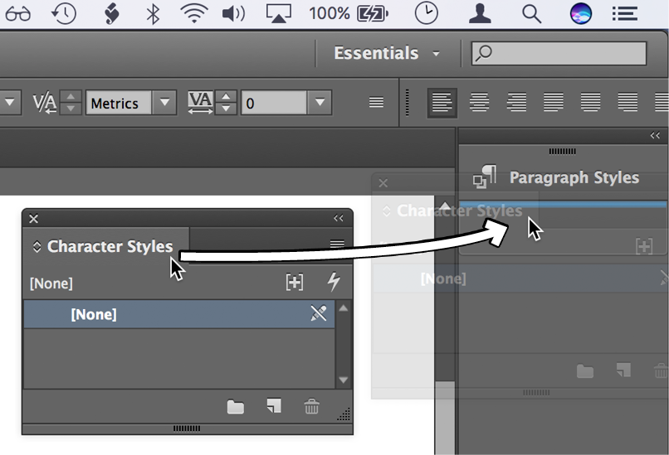The width and height of the screenshot is (669, 455).
Task: Click the Create New Style Group folder icon
Action: (236, 406)
